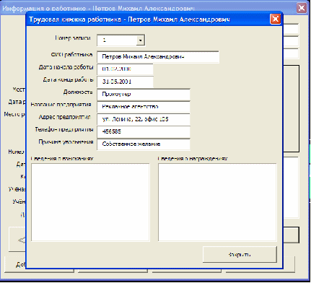This screenshot has width=311, height=283.
Task: Click the record number combo box value
Action: tap(117, 40)
